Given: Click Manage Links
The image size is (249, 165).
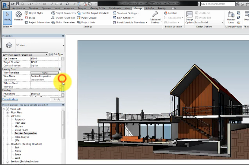Looking at the screenshot, I should tap(231, 17).
